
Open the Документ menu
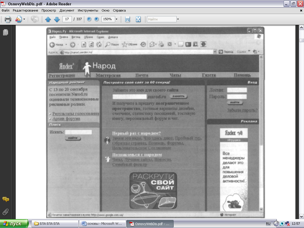[67, 10]
